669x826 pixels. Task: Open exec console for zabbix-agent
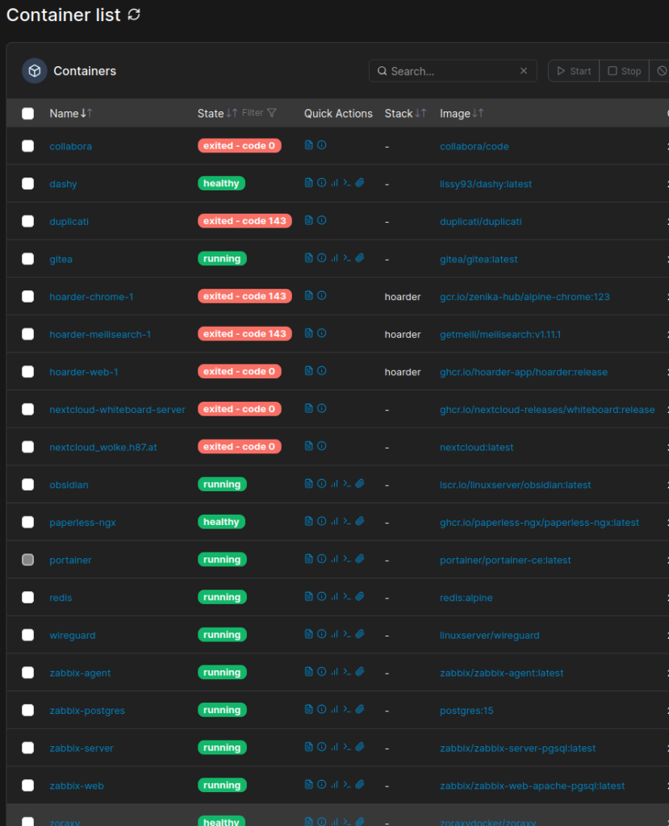[347, 672]
